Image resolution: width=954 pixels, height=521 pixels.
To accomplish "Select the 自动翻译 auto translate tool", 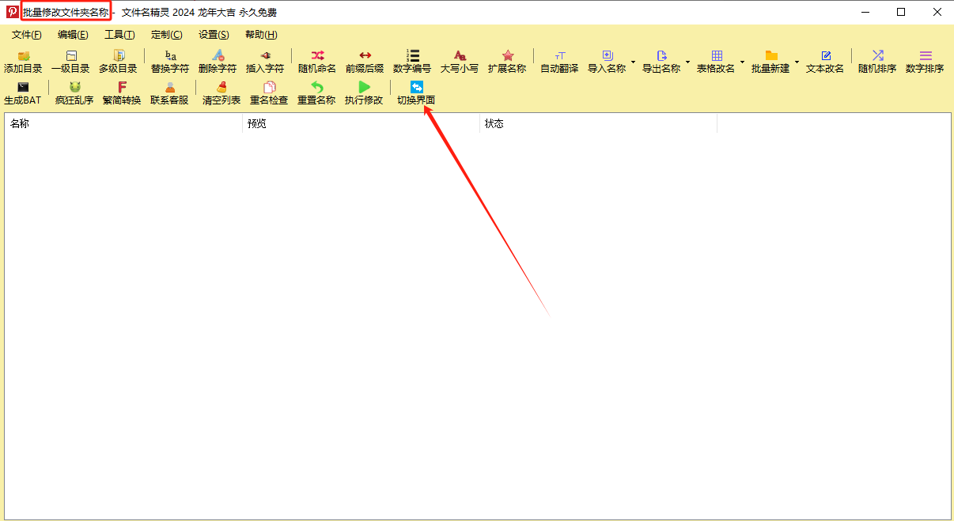I will pos(560,56).
